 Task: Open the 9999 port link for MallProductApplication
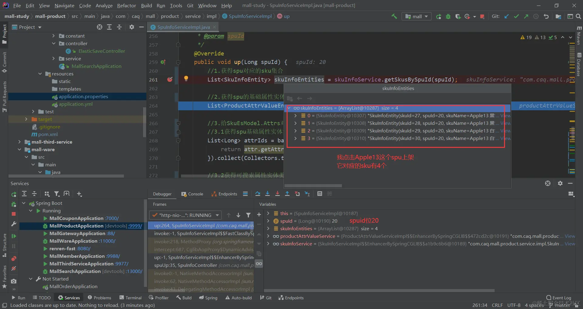135,226
